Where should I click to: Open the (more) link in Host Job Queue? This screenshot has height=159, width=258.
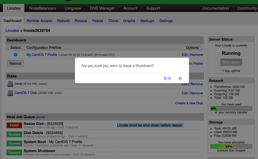[40, 117]
